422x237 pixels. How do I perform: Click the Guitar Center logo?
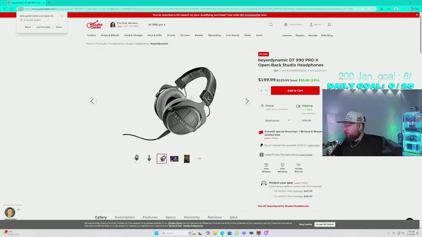95,25
